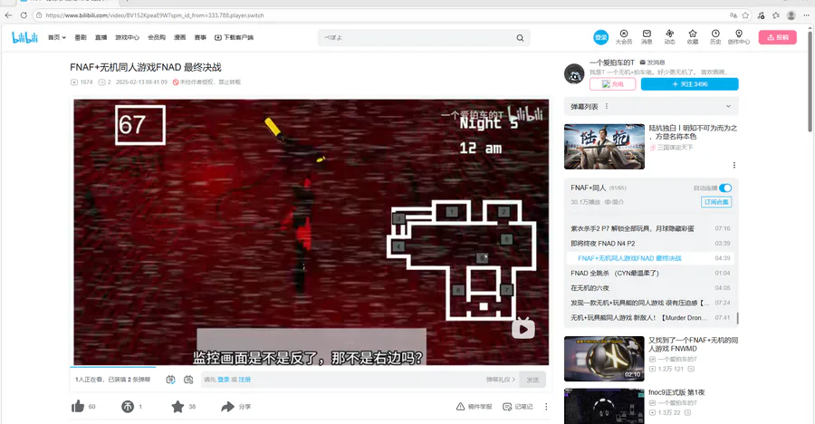Click 注册 link in danmaku input

tap(244, 380)
